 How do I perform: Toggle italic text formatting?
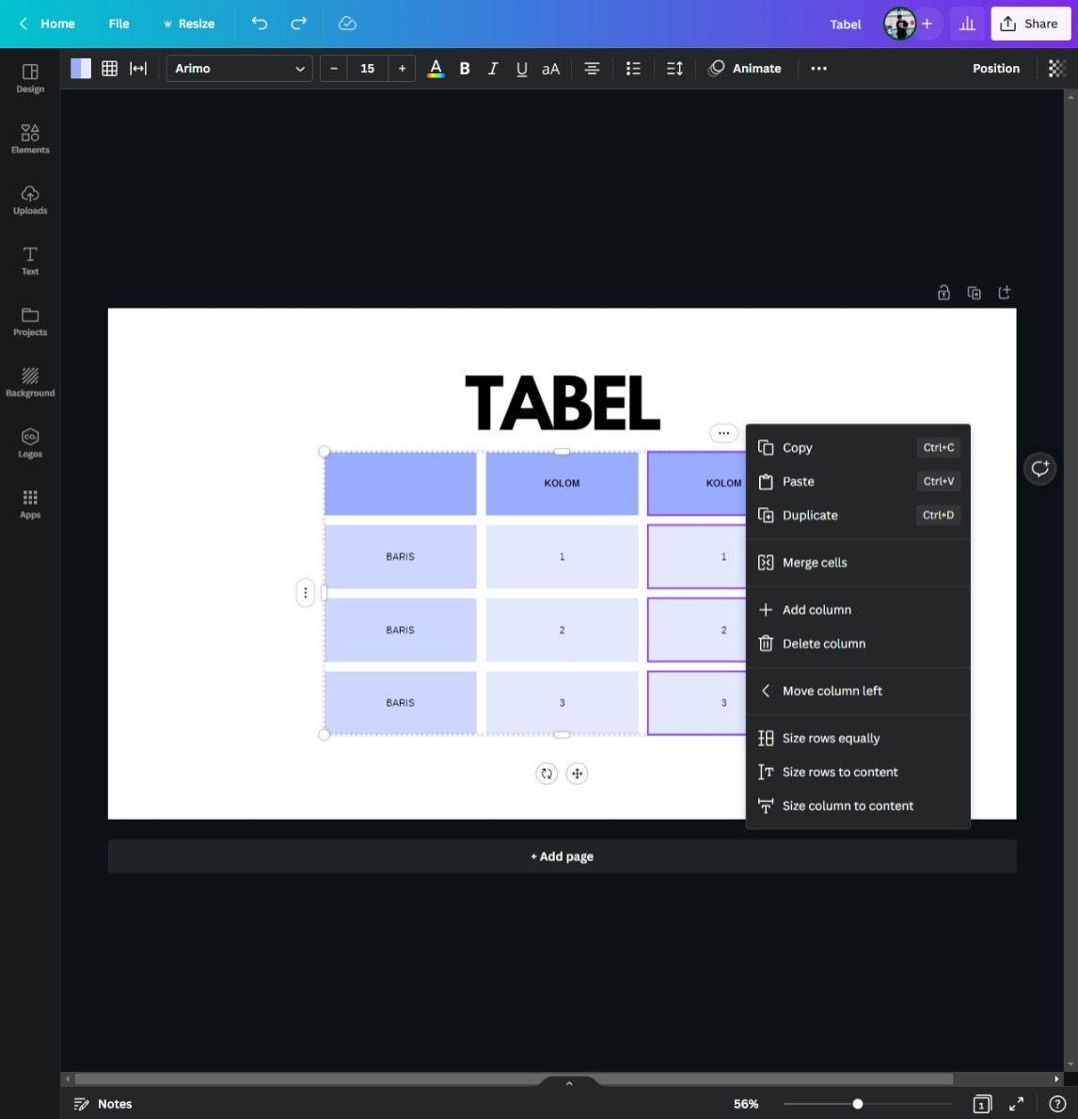click(493, 69)
